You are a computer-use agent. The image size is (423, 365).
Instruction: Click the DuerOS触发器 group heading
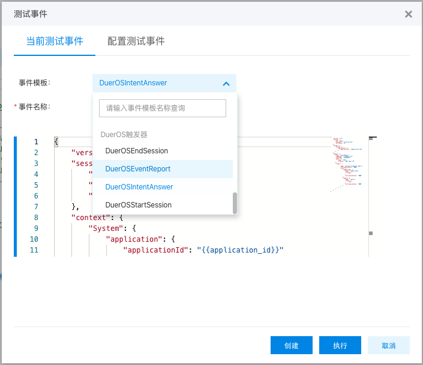click(124, 135)
